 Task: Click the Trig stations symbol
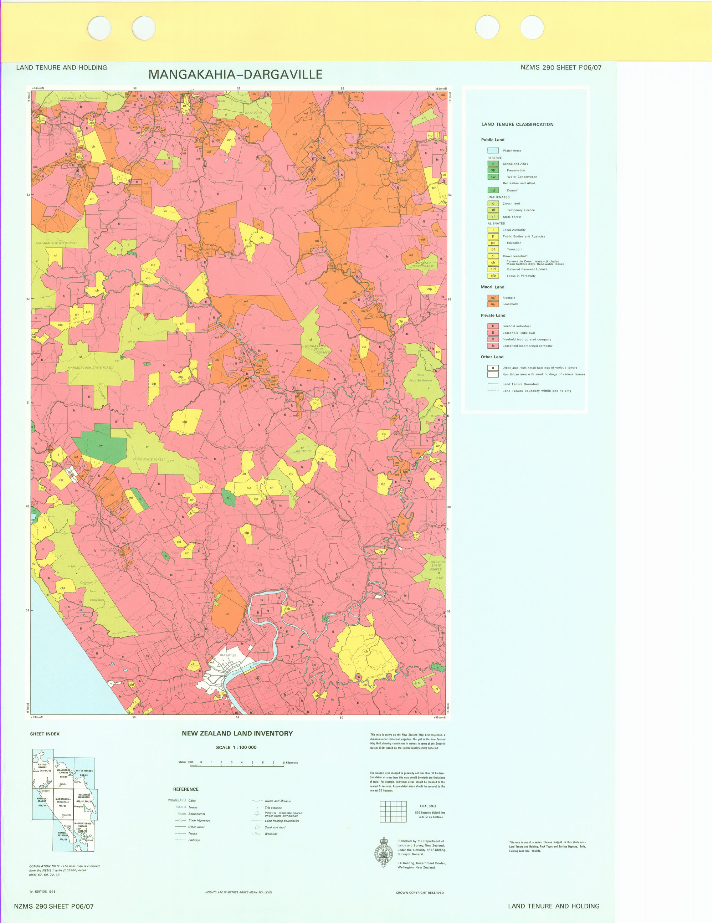(x=257, y=807)
